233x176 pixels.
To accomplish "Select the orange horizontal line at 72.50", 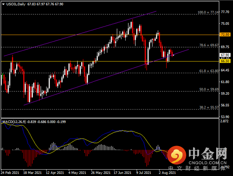I will [110, 35].
